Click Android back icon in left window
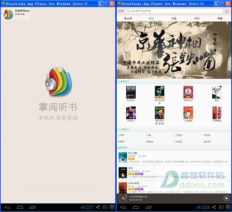Screen dimensions: 232x212 tap(7, 207)
